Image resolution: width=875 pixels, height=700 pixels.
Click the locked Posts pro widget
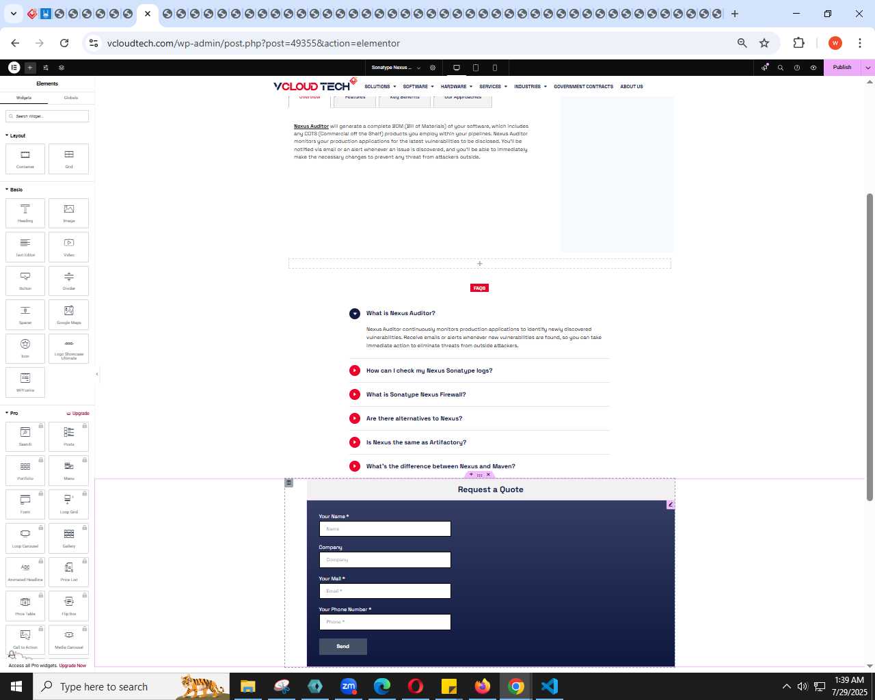pyautogui.click(x=69, y=437)
